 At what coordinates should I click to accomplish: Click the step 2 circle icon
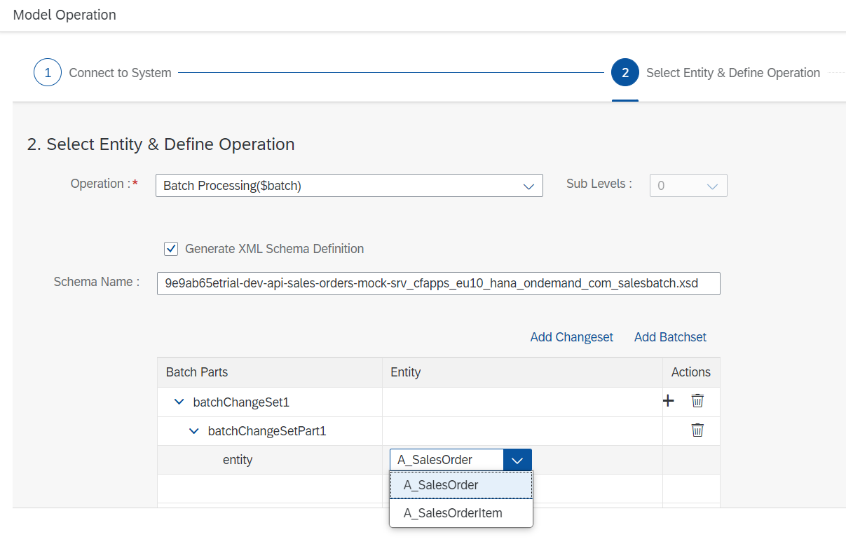pyautogui.click(x=625, y=73)
